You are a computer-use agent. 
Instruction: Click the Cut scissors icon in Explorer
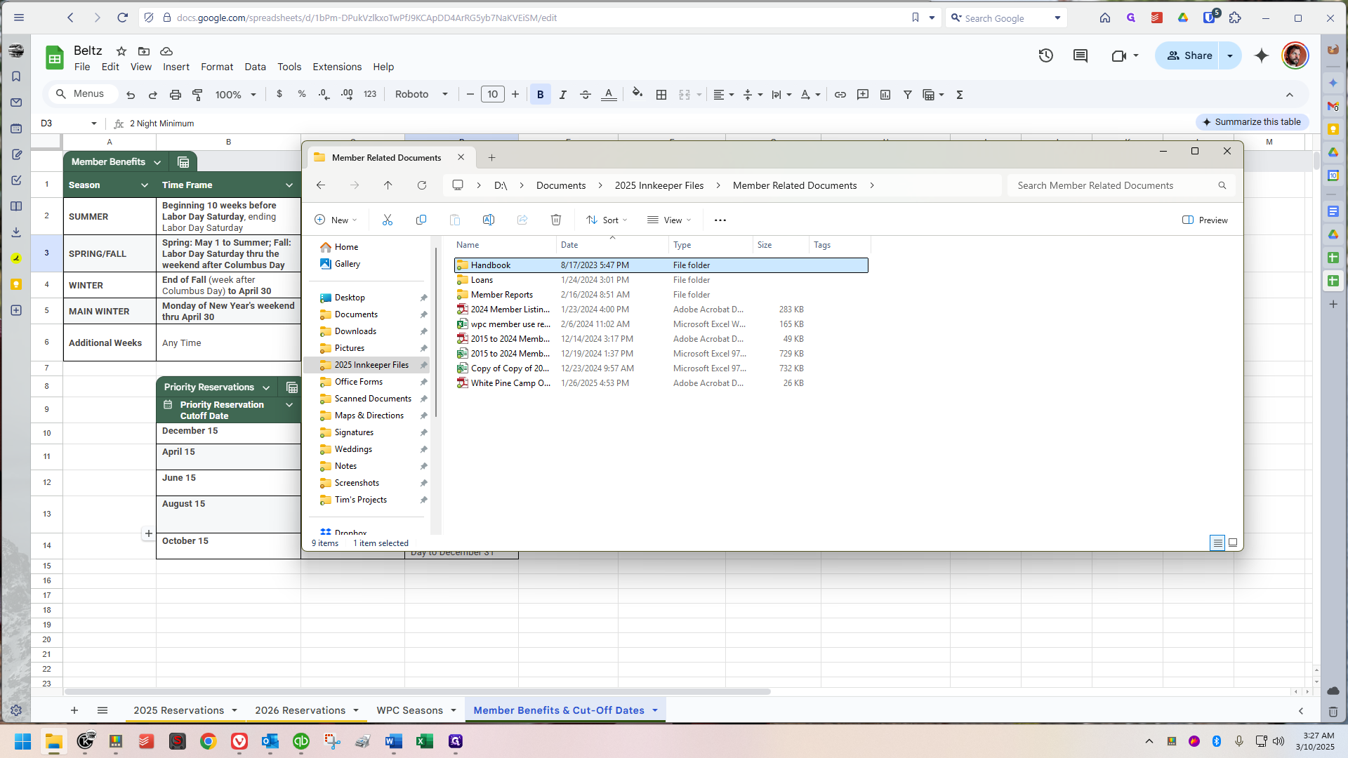click(387, 220)
